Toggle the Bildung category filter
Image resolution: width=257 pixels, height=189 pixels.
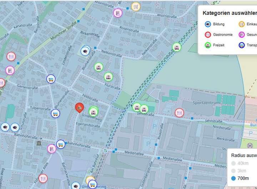[x=215, y=24]
